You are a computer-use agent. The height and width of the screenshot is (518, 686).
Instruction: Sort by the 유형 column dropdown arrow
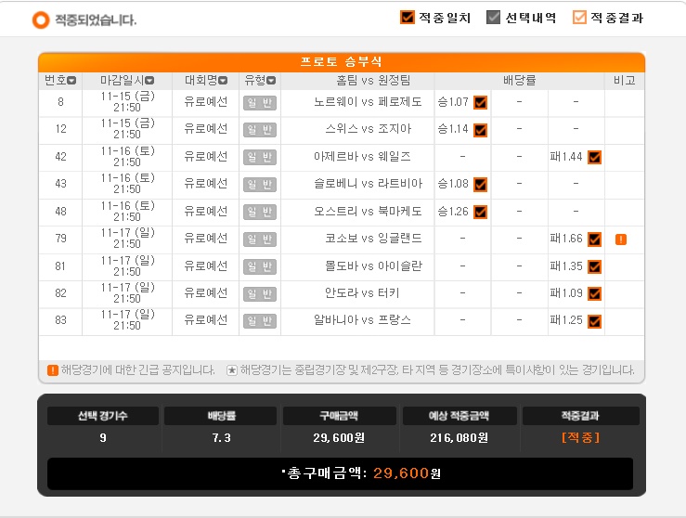click(x=271, y=81)
